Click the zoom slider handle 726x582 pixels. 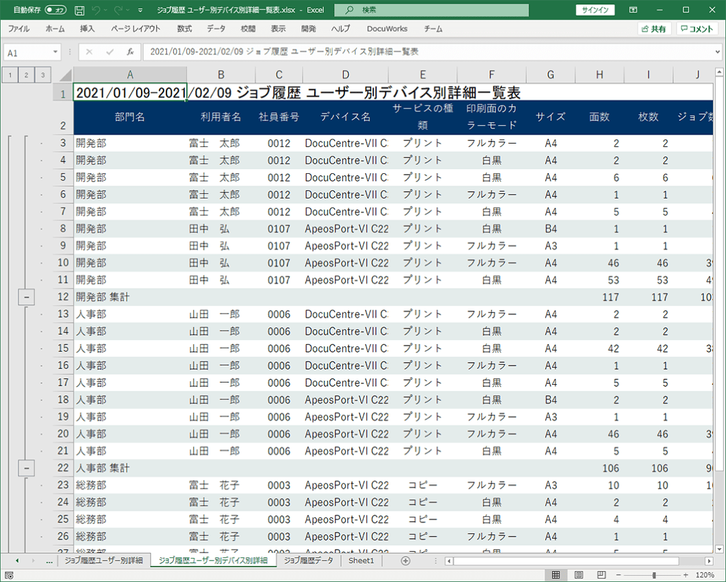click(x=654, y=575)
